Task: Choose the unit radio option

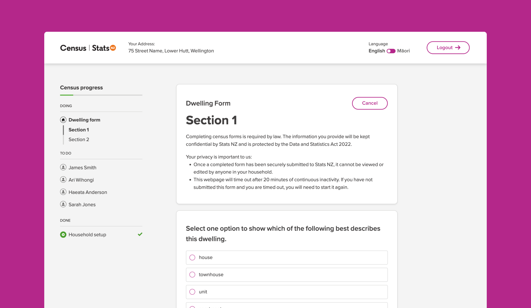Action: [x=192, y=292]
